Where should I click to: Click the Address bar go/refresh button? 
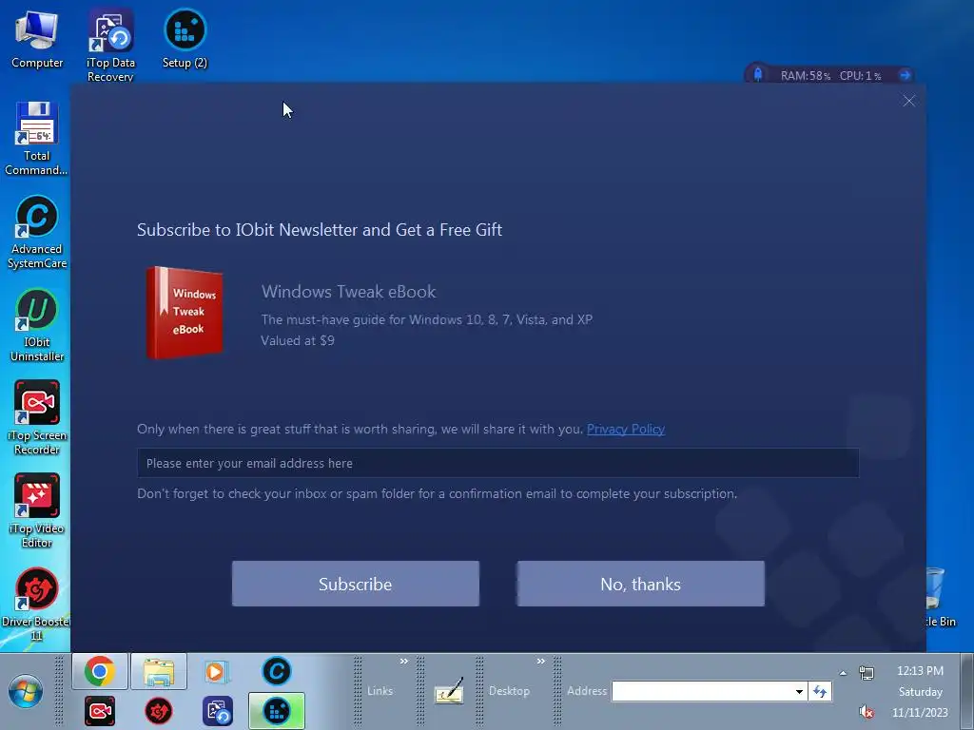coord(820,691)
